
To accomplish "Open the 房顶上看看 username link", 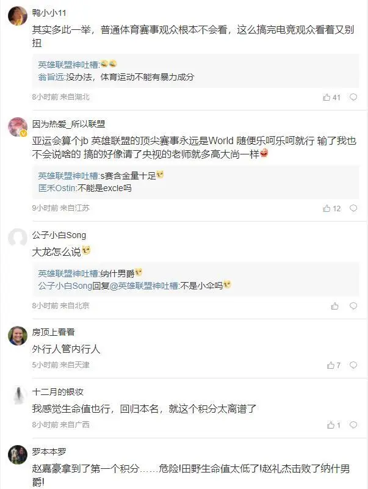I will click(53, 332).
